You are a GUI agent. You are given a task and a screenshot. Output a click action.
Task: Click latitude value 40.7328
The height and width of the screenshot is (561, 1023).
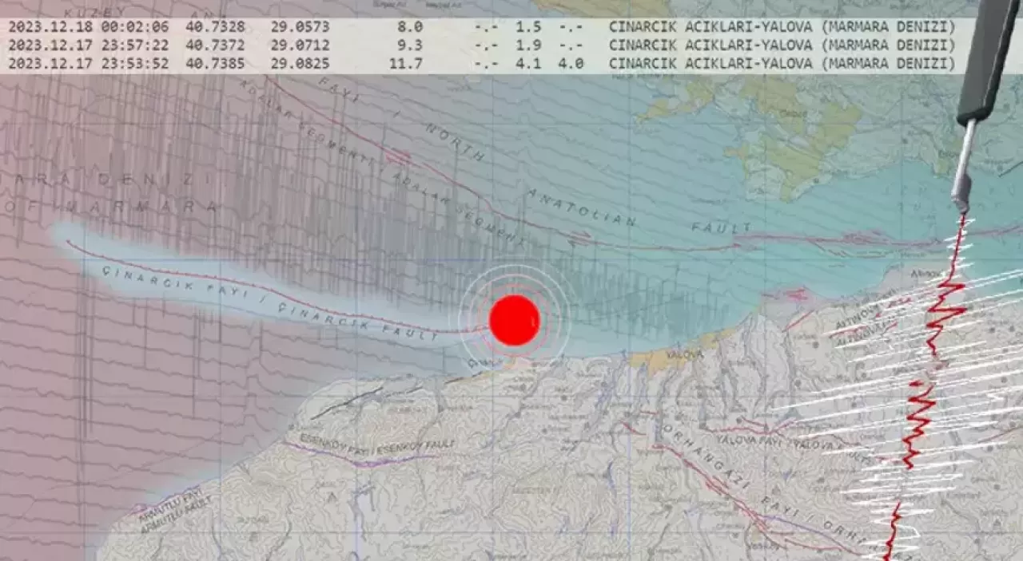coord(215,26)
